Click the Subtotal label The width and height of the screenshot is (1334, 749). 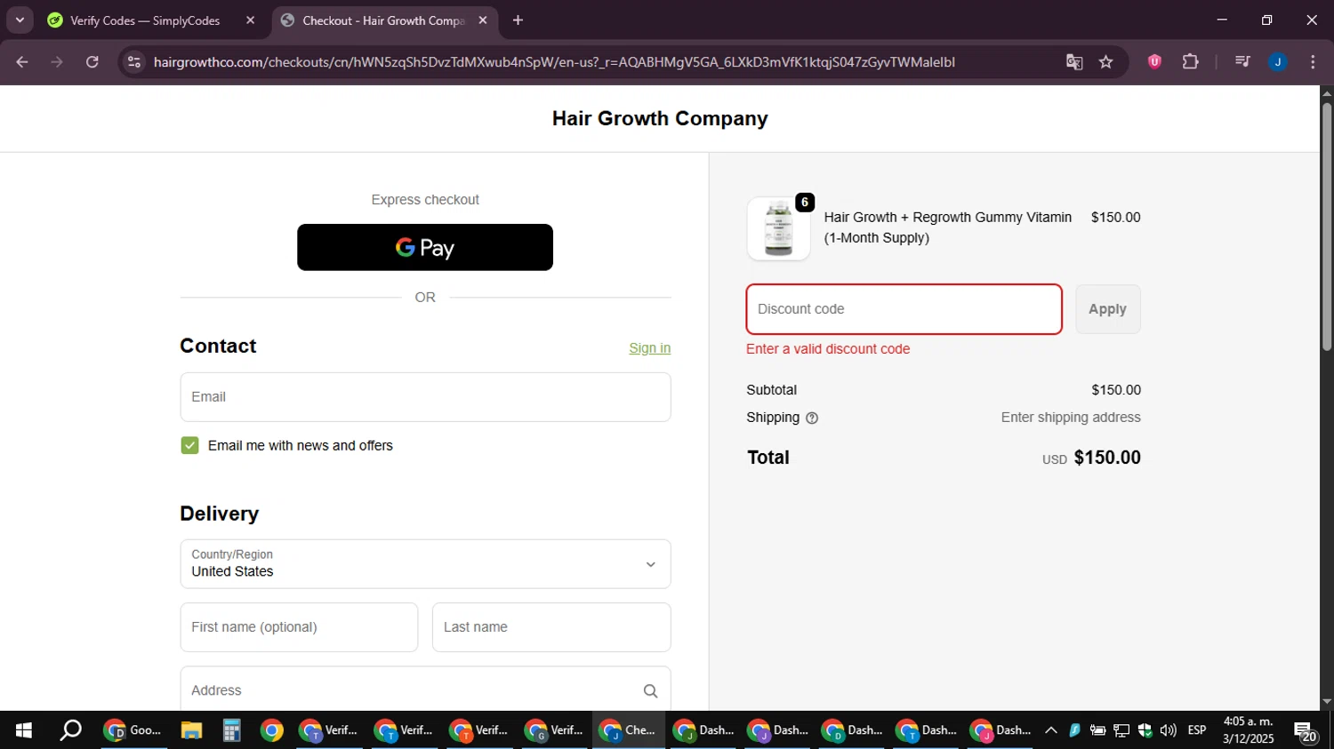pyautogui.click(x=772, y=390)
